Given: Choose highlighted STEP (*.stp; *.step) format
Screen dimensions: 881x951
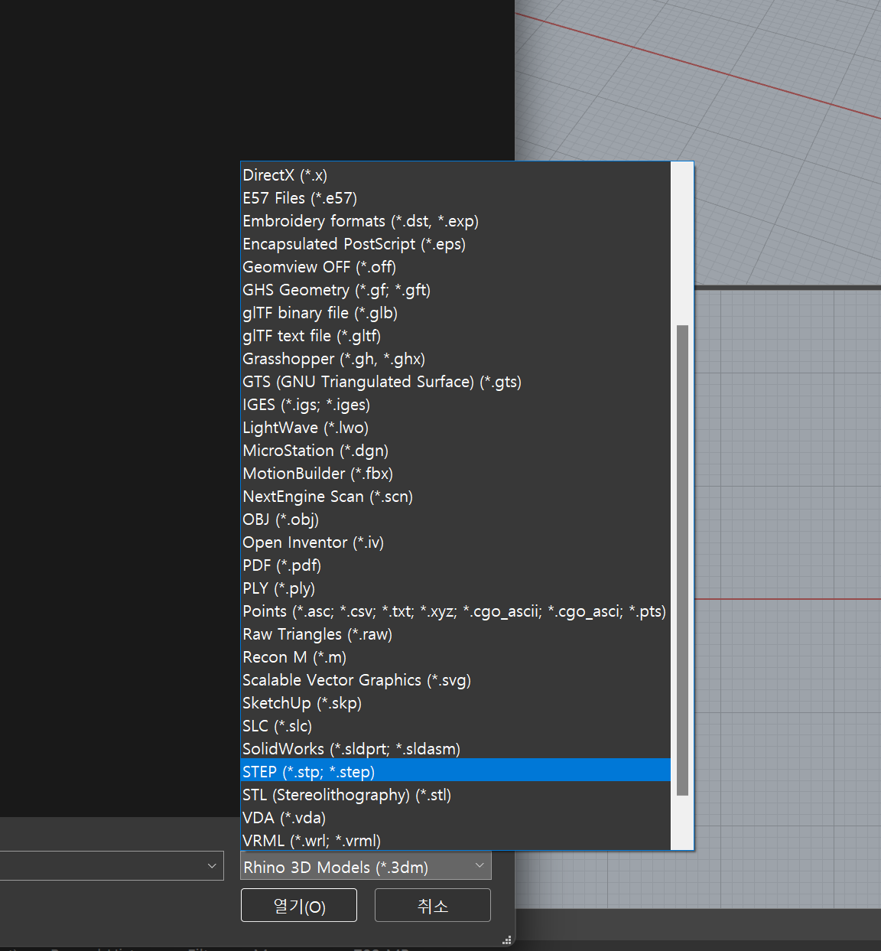Looking at the screenshot, I should coord(456,771).
